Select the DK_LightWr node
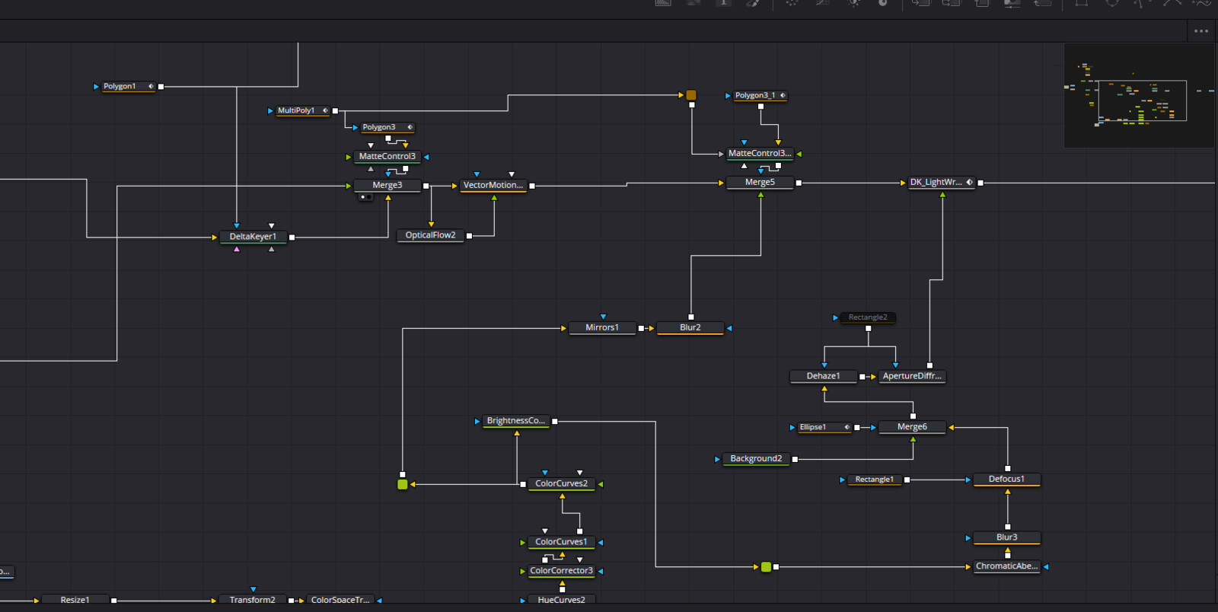Viewport: 1218px width, 612px height. click(x=942, y=182)
